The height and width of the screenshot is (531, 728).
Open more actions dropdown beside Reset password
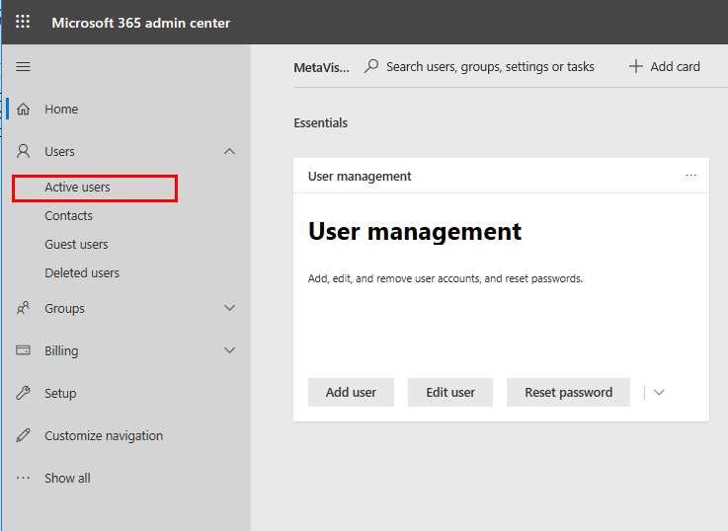(659, 393)
